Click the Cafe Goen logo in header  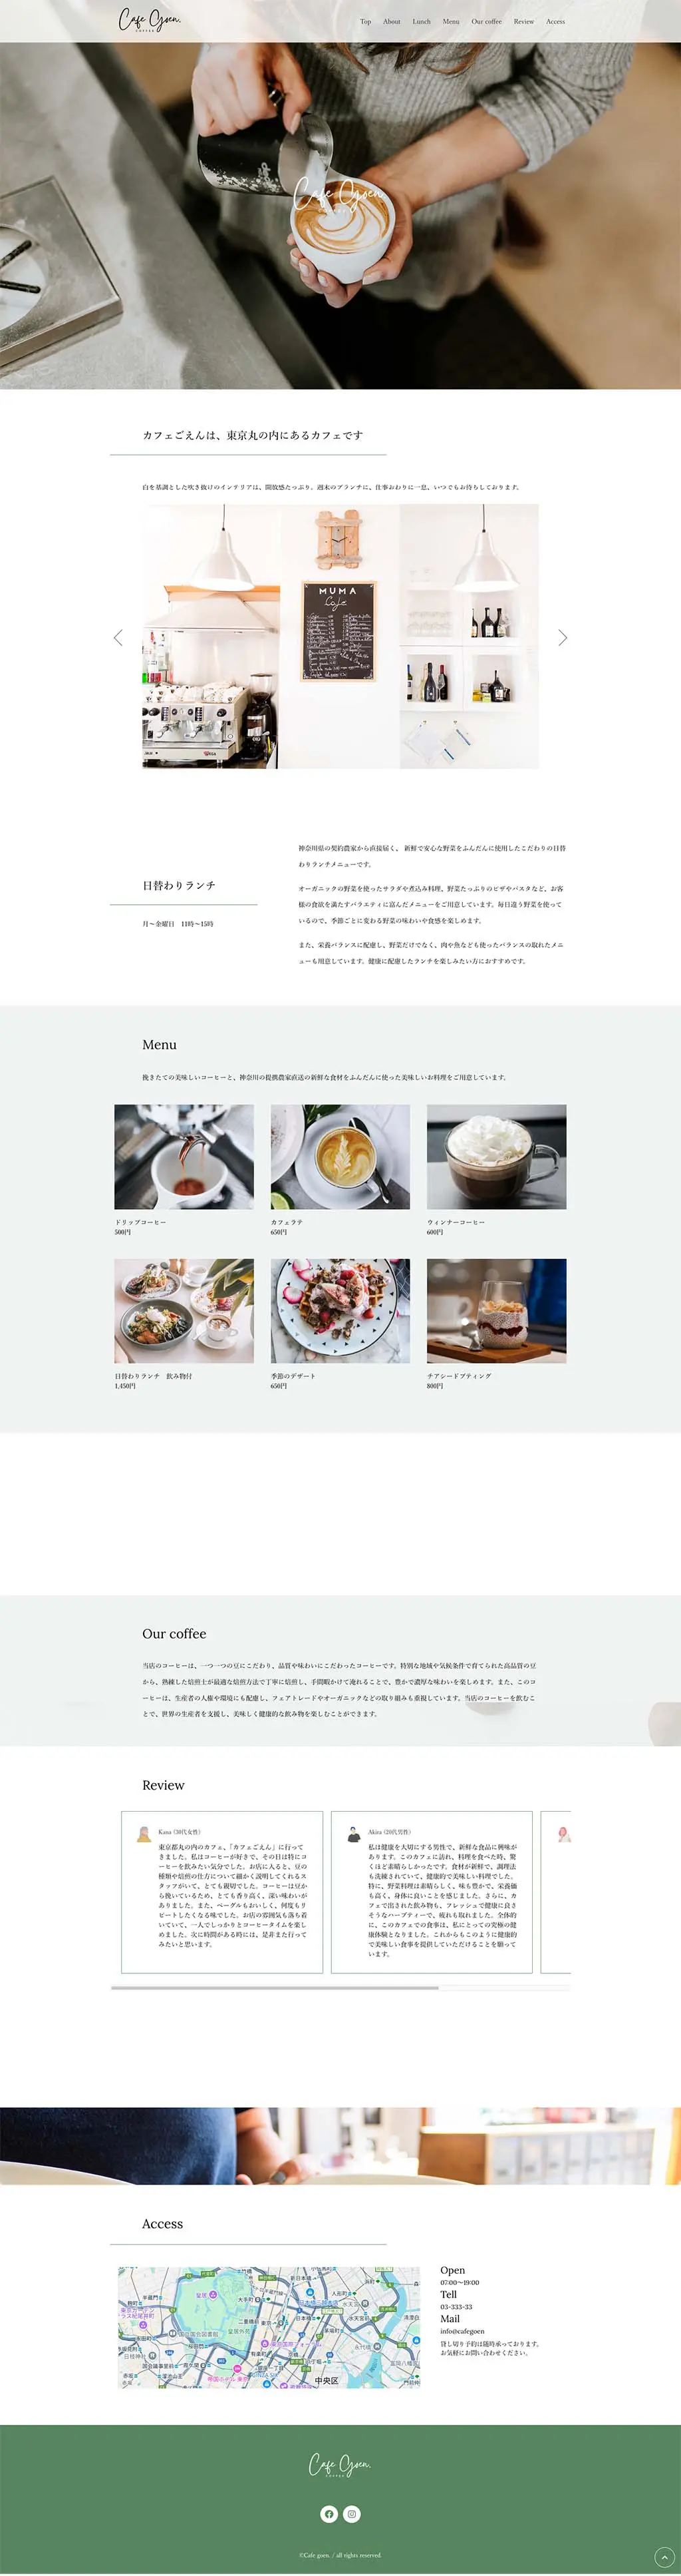click(150, 20)
